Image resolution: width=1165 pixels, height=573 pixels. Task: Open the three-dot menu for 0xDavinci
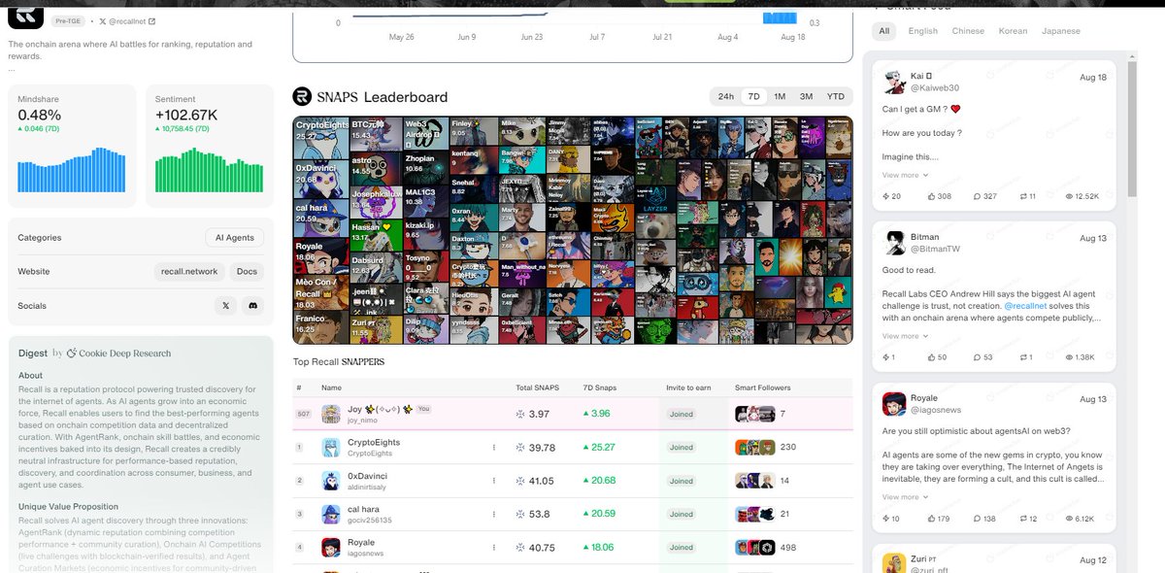(x=494, y=481)
